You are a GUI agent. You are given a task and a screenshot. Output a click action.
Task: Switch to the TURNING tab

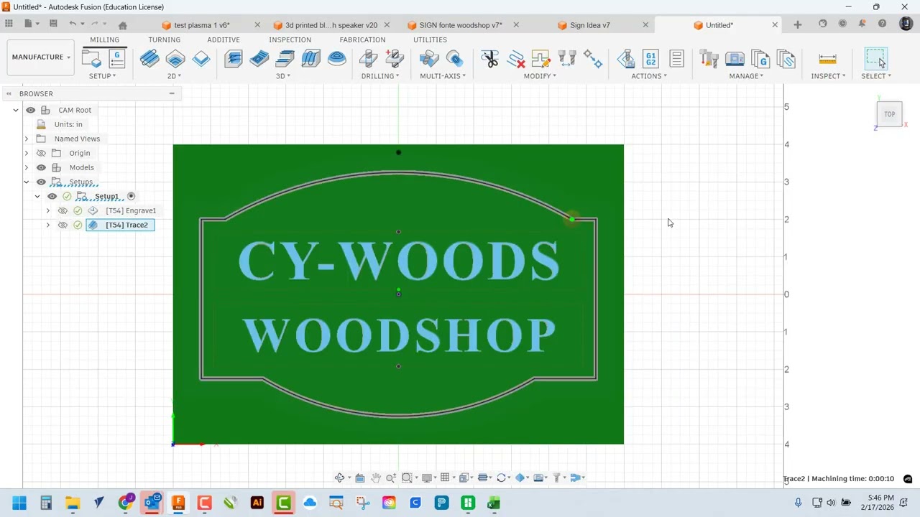click(165, 39)
